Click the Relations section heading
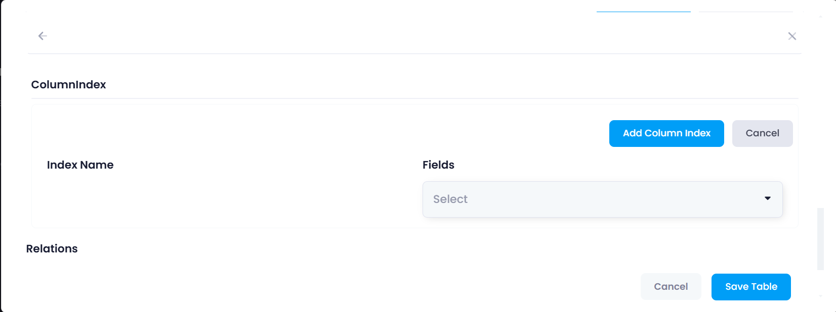 52,248
